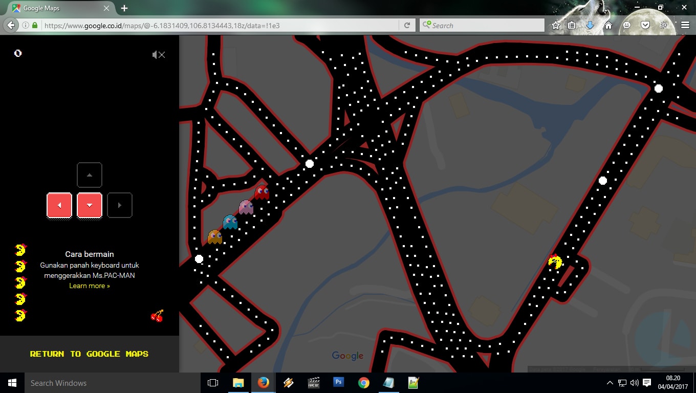Click the Firefox taskbar icon
The height and width of the screenshot is (393, 696).
pos(263,383)
